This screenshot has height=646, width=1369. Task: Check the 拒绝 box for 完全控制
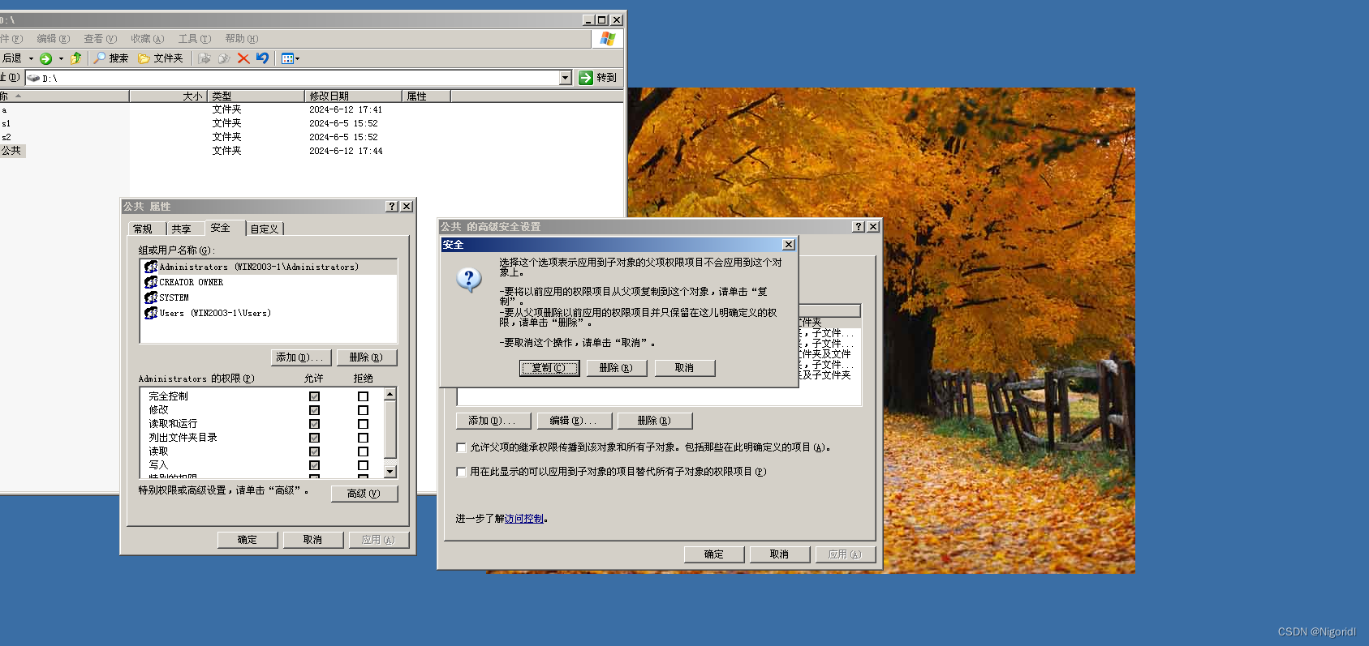[x=363, y=396]
